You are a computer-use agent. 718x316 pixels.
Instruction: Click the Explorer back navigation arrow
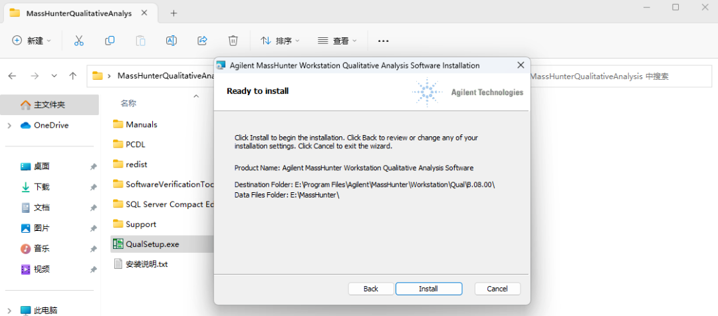(13, 76)
